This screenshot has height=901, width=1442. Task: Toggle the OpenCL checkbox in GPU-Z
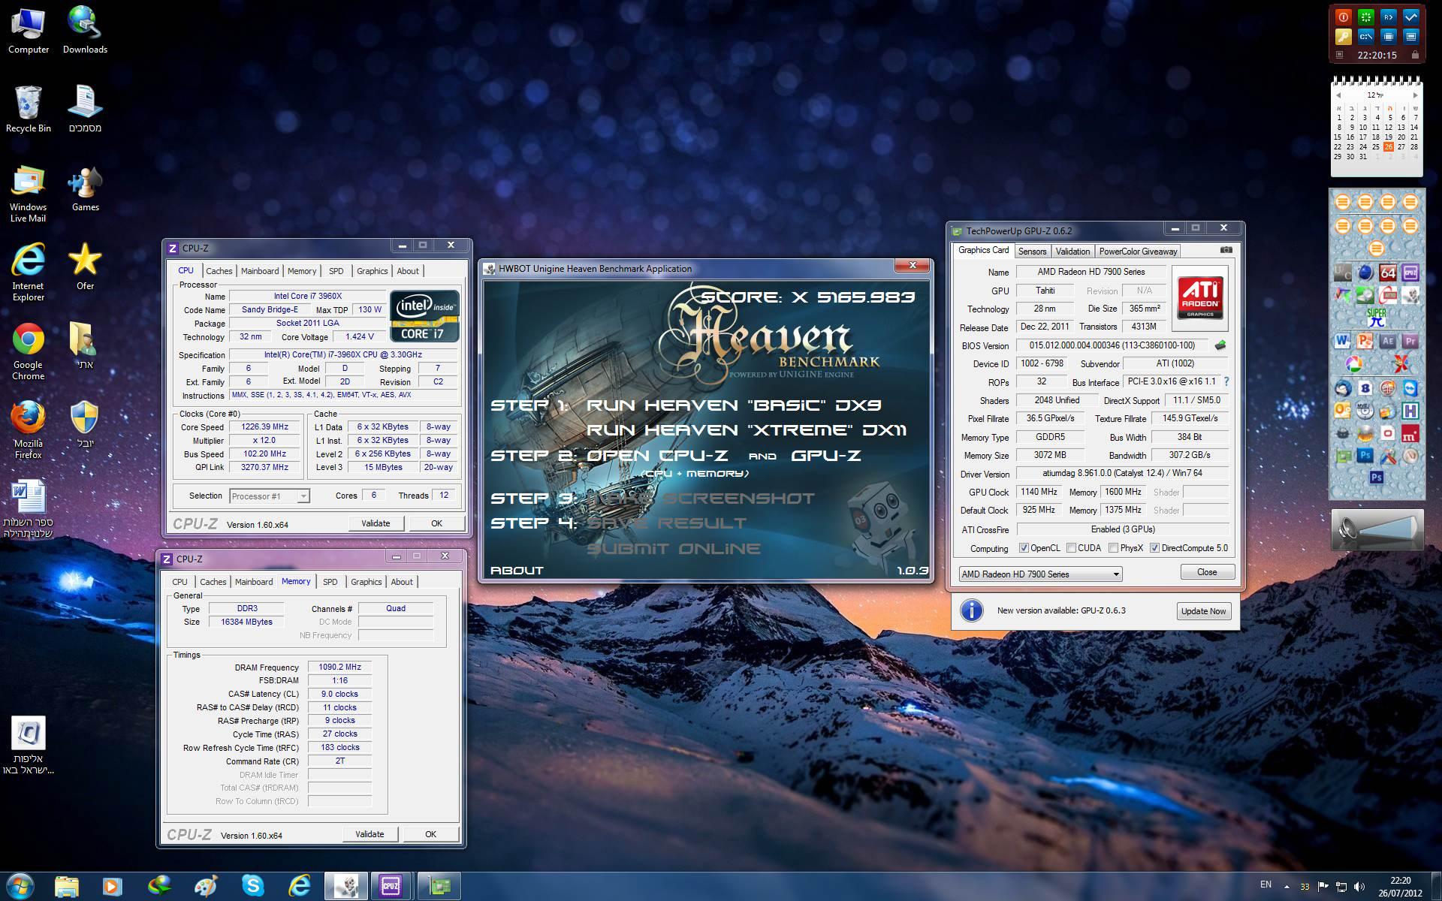(1023, 548)
